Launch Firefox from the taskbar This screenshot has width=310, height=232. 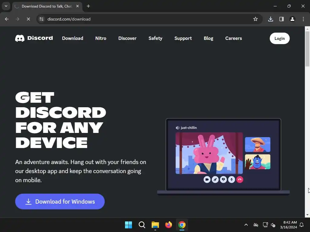(169, 225)
